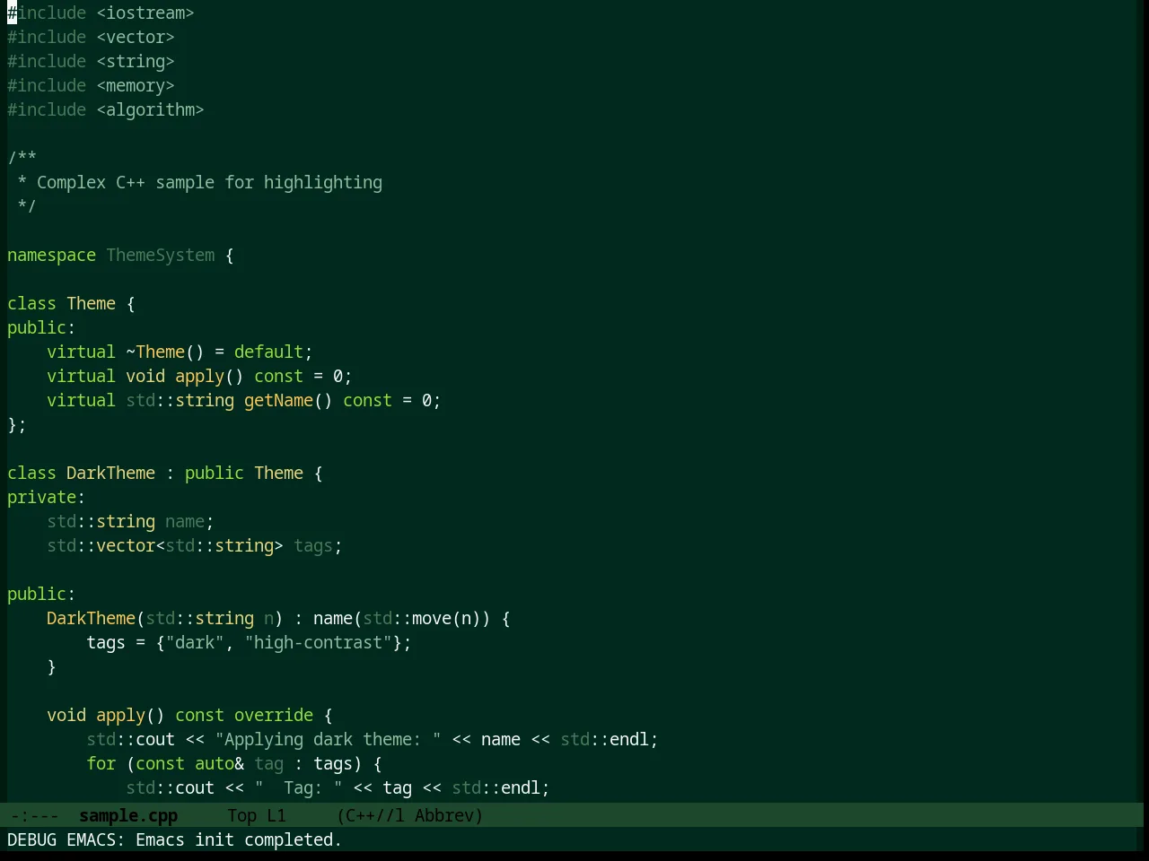Click the 'default' keyword
Screen dimensions: 1149x861
pos(268,352)
